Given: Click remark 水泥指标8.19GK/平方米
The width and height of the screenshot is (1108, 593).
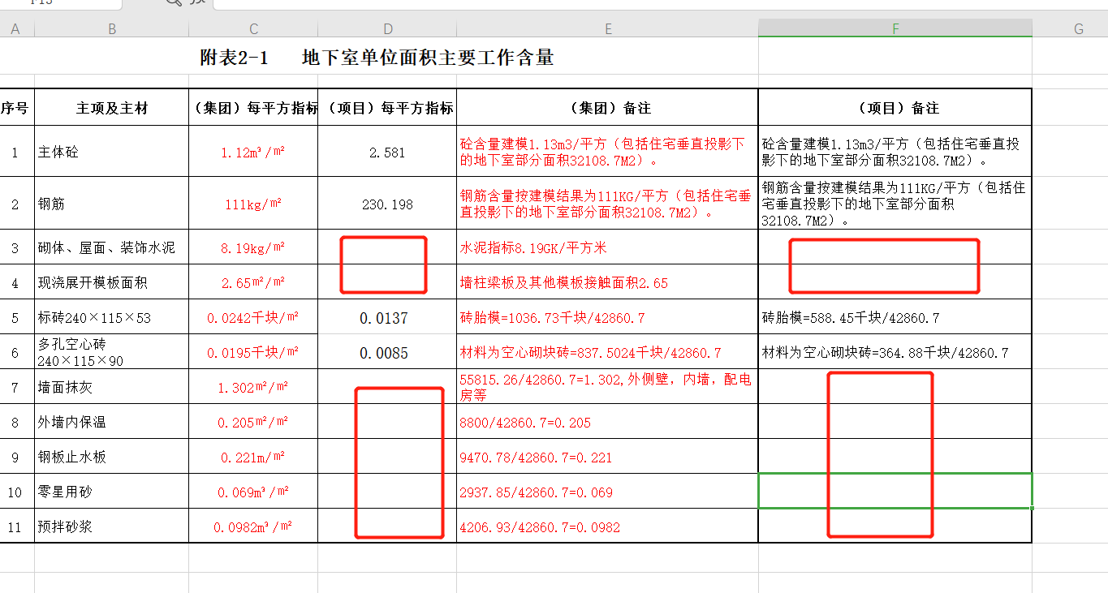Looking at the screenshot, I should click(x=533, y=247).
